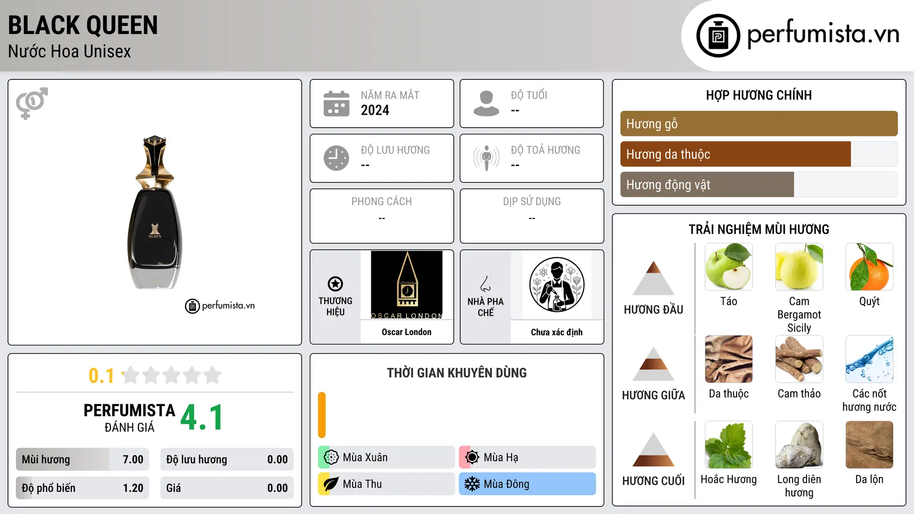Click the PERFUMISTA ĐÁNH GIÁ label

(129, 418)
